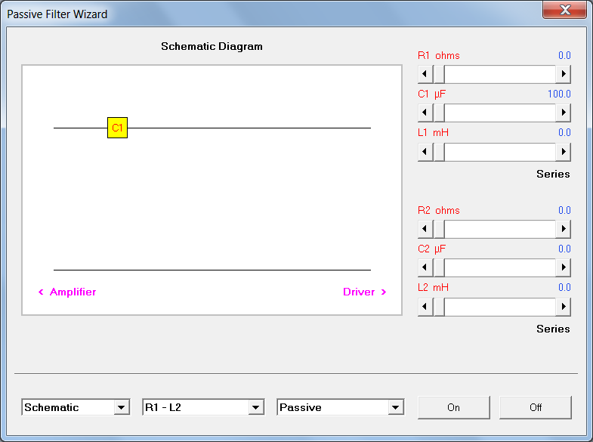Decrease L1 mH with left arrow
This screenshot has width=593, height=442.
[425, 152]
